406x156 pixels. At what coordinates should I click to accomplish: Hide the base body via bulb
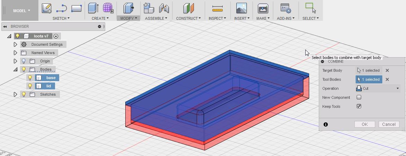coord(30,78)
